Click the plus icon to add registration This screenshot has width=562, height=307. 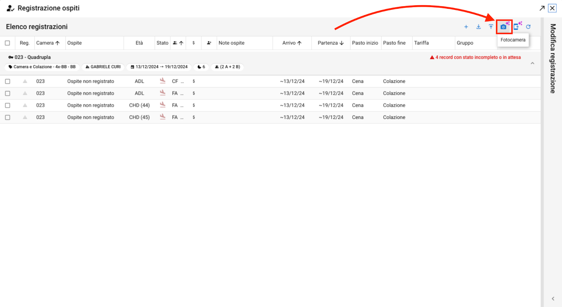coord(466,27)
